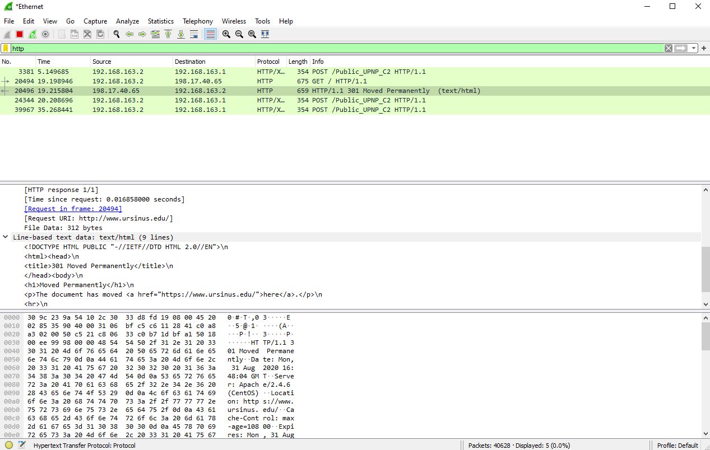Click go to specified packet icon
Screen dimensions: 710x450
[x=155, y=34]
